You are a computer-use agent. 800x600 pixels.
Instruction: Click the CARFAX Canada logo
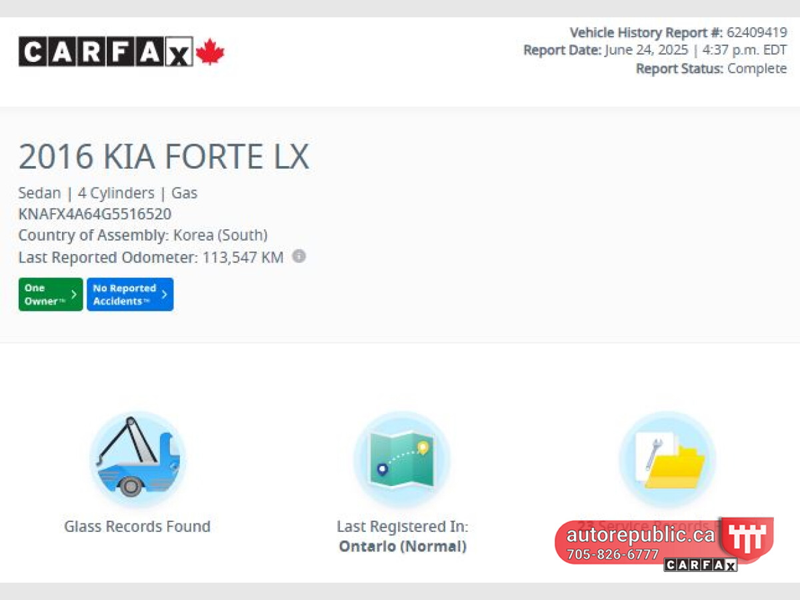click(x=121, y=51)
